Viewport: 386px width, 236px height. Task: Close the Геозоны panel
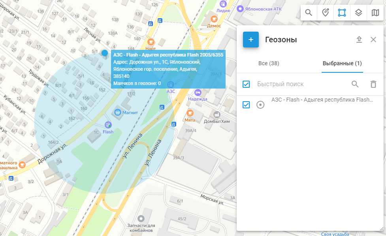point(373,40)
